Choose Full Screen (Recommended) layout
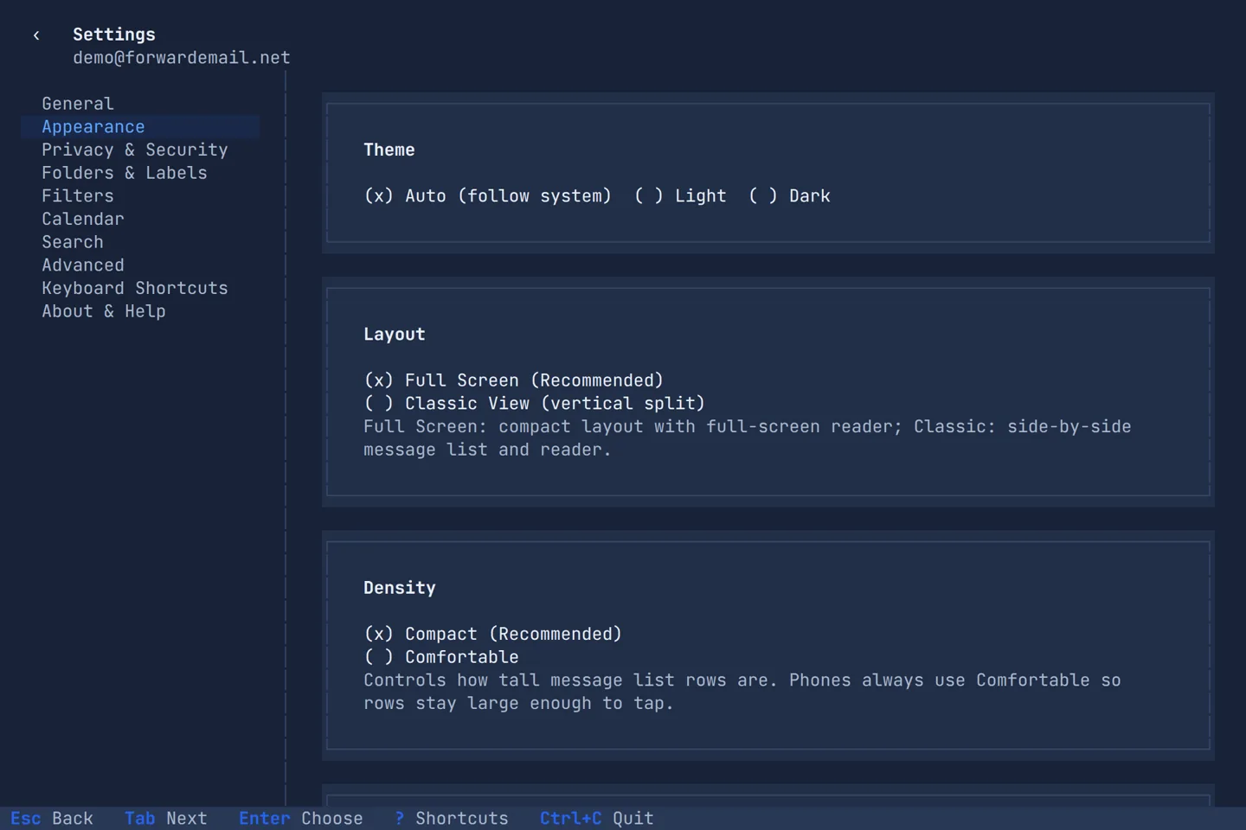Screen dimensions: 1246x830 click(x=514, y=380)
